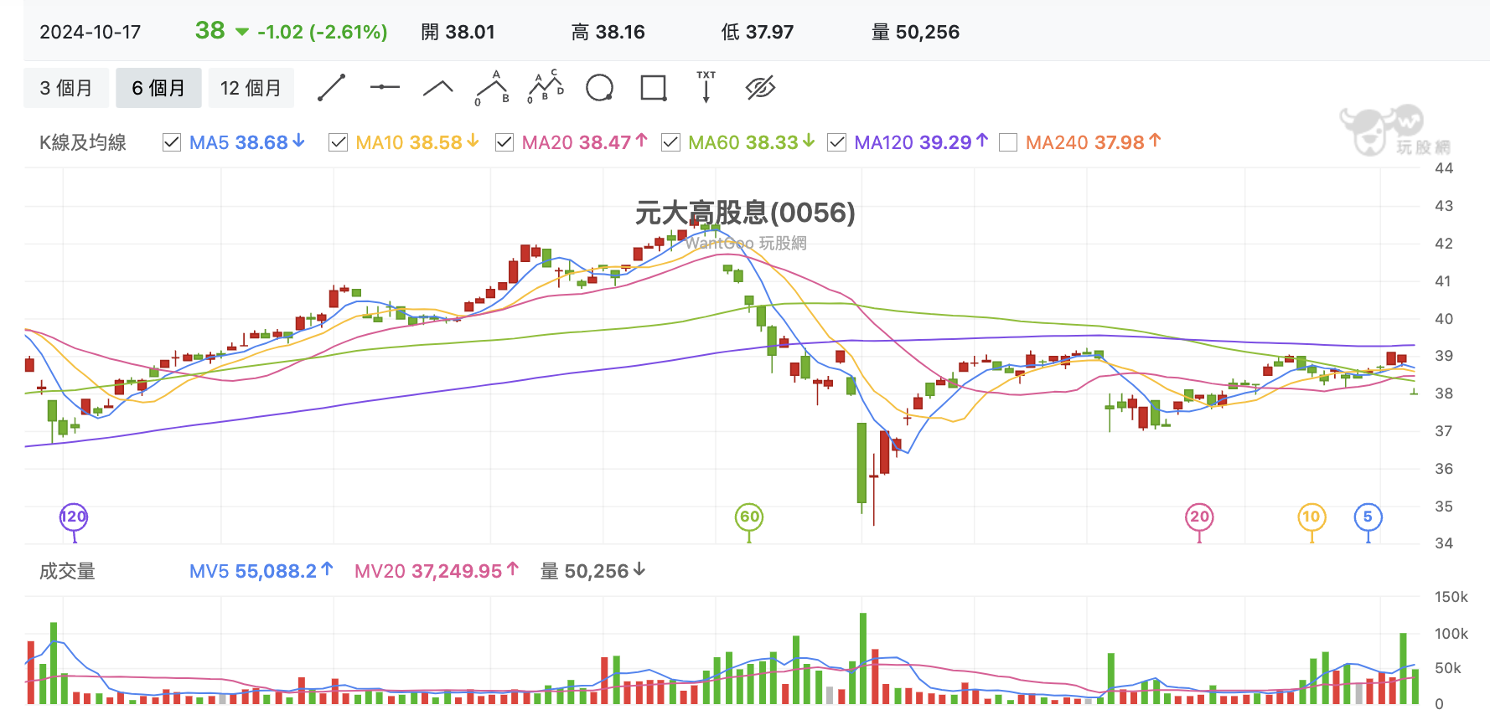Image resolution: width=1490 pixels, height=720 pixels.
Task: Click the low price 低 37.97
Action: pos(757,33)
